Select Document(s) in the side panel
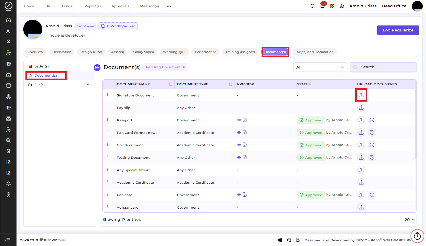426x246 pixels. coord(46,76)
